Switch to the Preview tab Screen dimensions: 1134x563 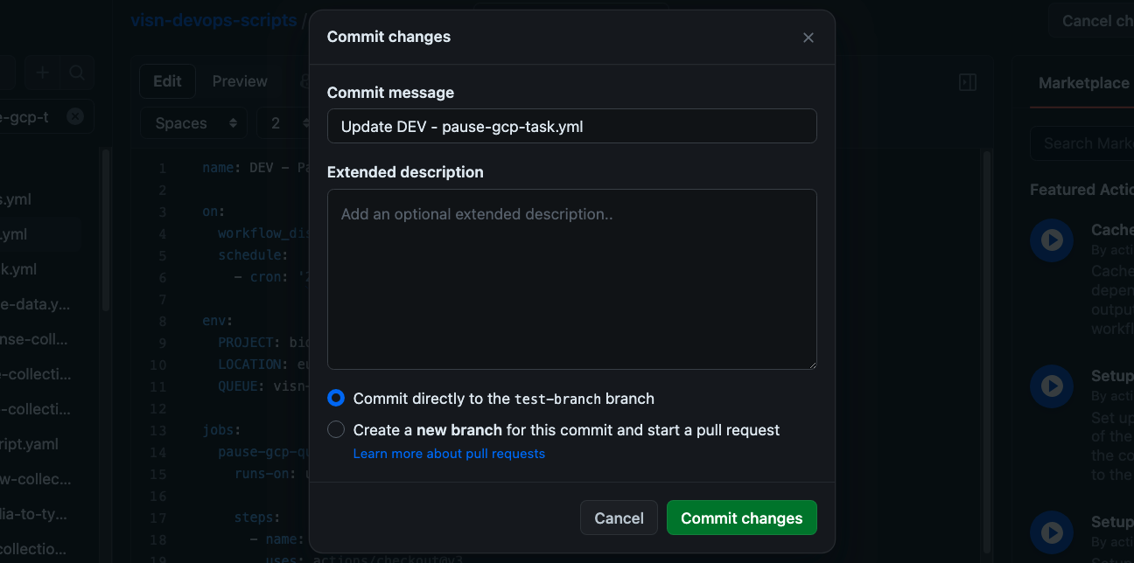240,81
